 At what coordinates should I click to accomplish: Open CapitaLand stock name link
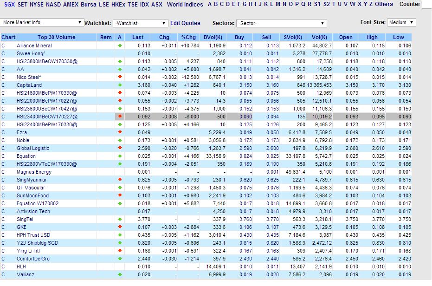click(x=29, y=85)
